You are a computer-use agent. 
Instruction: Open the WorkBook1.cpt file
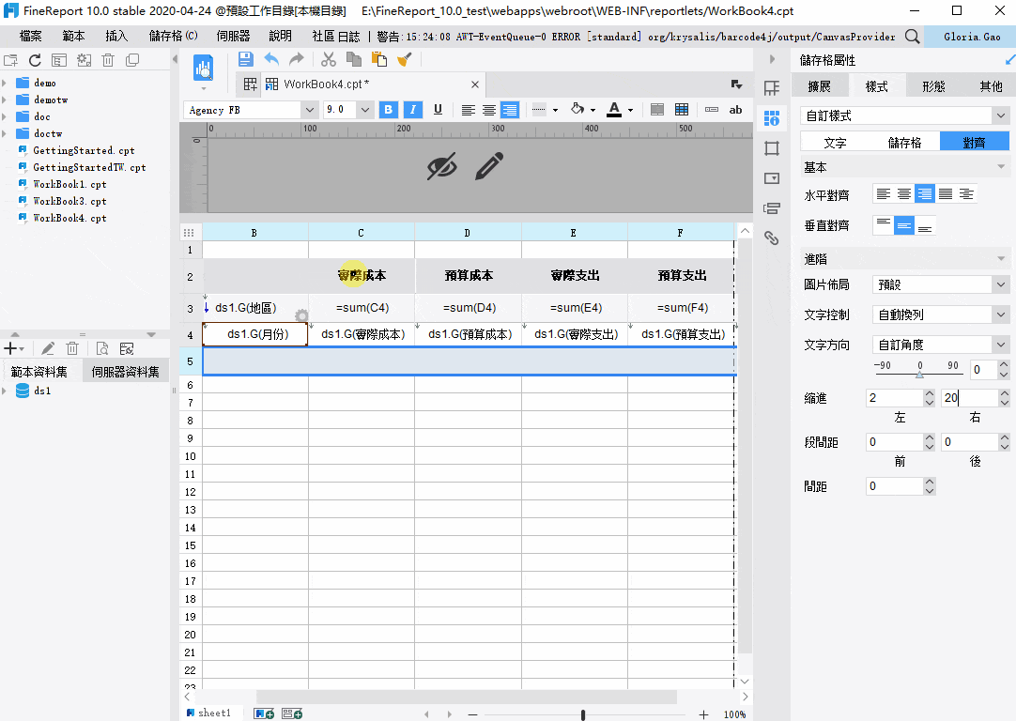coord(69,184)
